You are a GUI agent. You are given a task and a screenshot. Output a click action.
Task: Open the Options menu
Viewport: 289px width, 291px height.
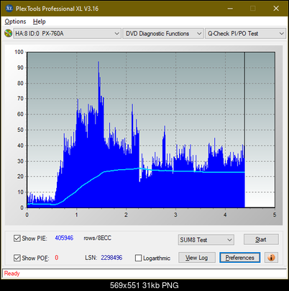point(15,22)
